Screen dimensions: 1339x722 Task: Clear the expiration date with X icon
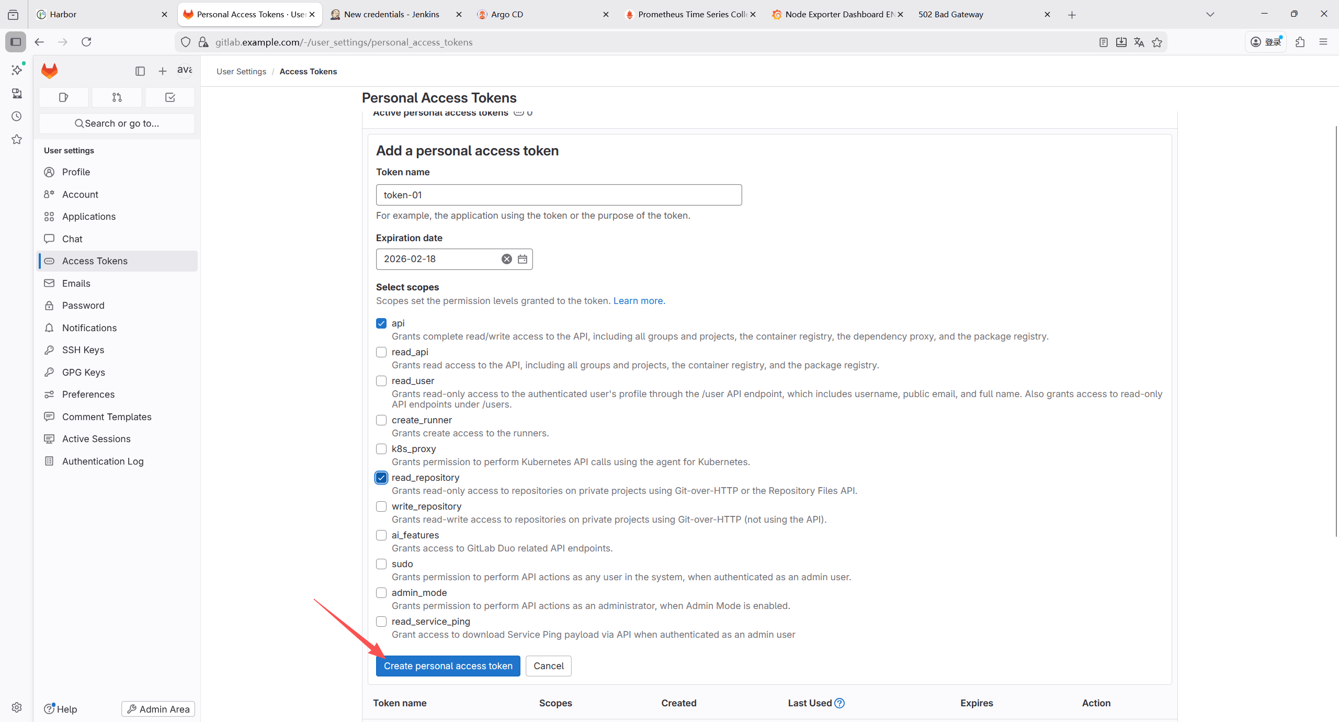(x=506, y=259)
